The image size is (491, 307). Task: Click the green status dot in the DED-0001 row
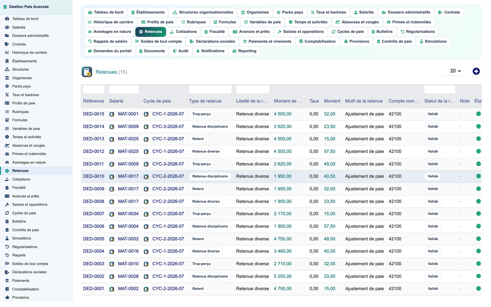click(478, 289)
